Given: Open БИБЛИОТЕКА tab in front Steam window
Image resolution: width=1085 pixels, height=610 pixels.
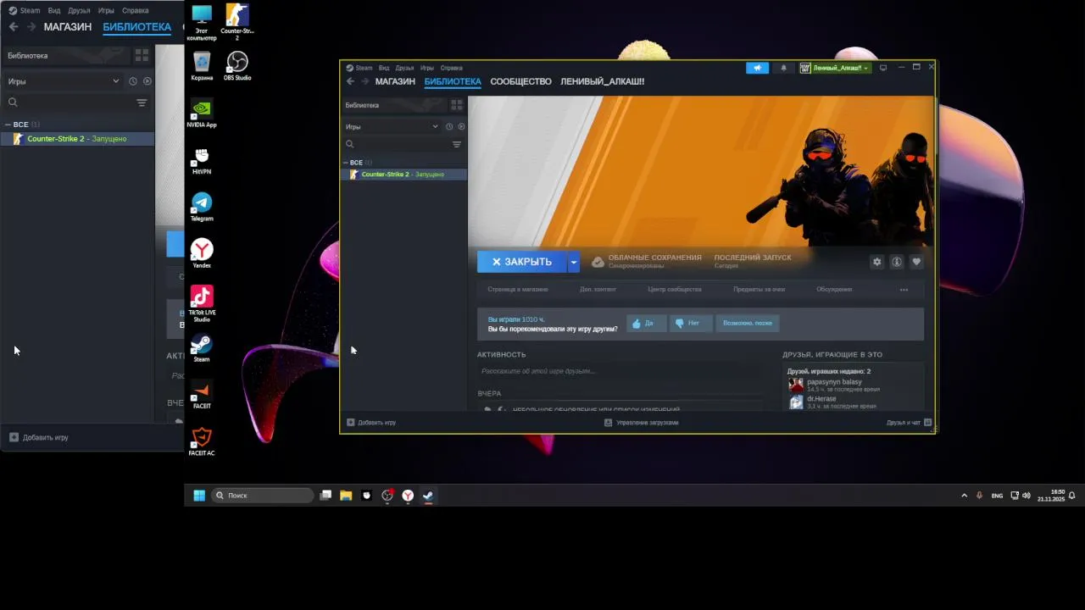Looking at the screenshot, I should tap(453, 81).
